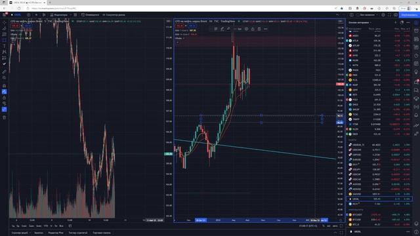This screenshot has height=236, width=420.
Task: Open the Заметки tab
Action: pos(39,233)
